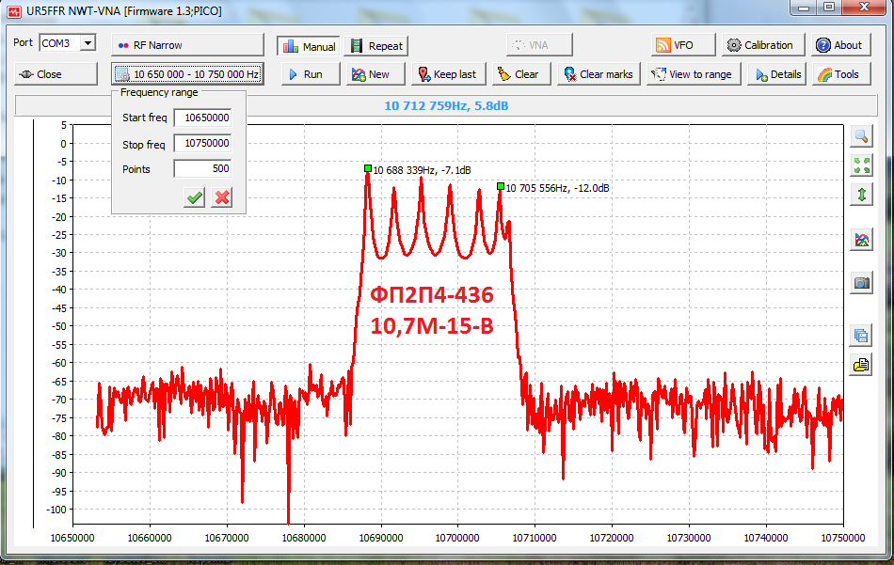Open the Tools menu button
Viewport: 894px width, 565px height.
point(837,74)
